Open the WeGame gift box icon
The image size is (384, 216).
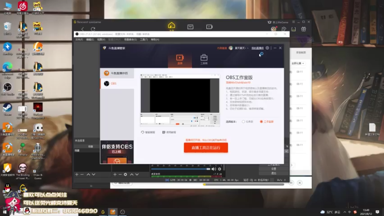(303, 29)
